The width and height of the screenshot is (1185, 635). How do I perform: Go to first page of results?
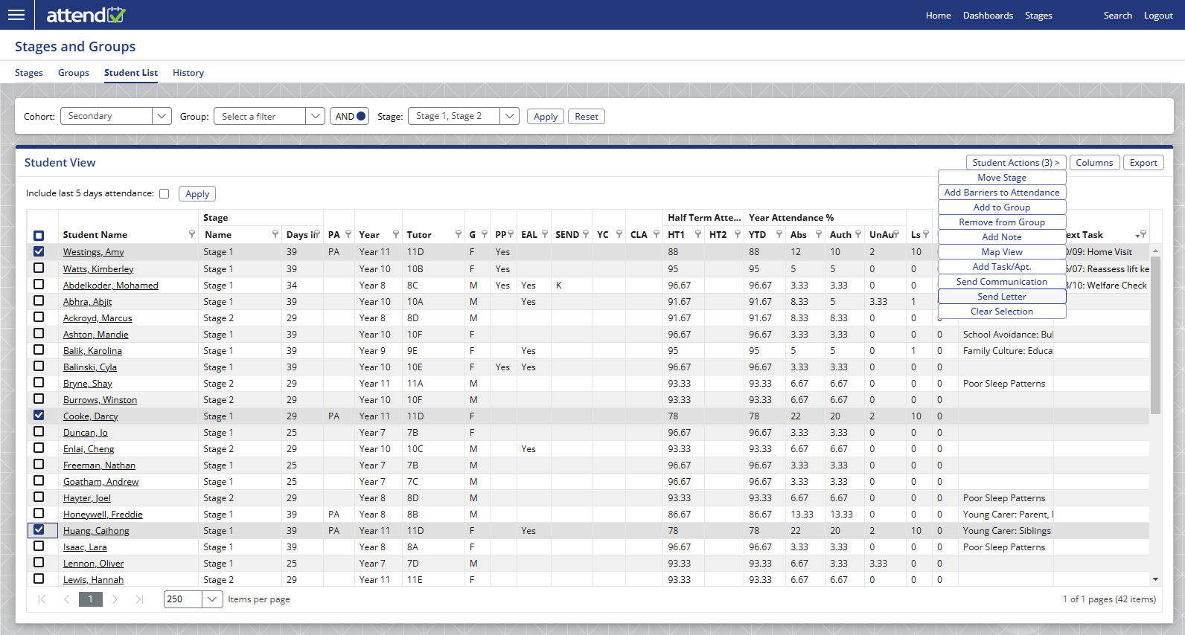coord(42,599)
